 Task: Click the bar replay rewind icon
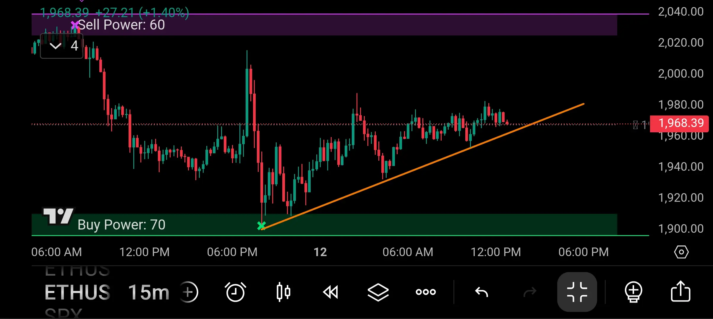click(x=330, y=292)
